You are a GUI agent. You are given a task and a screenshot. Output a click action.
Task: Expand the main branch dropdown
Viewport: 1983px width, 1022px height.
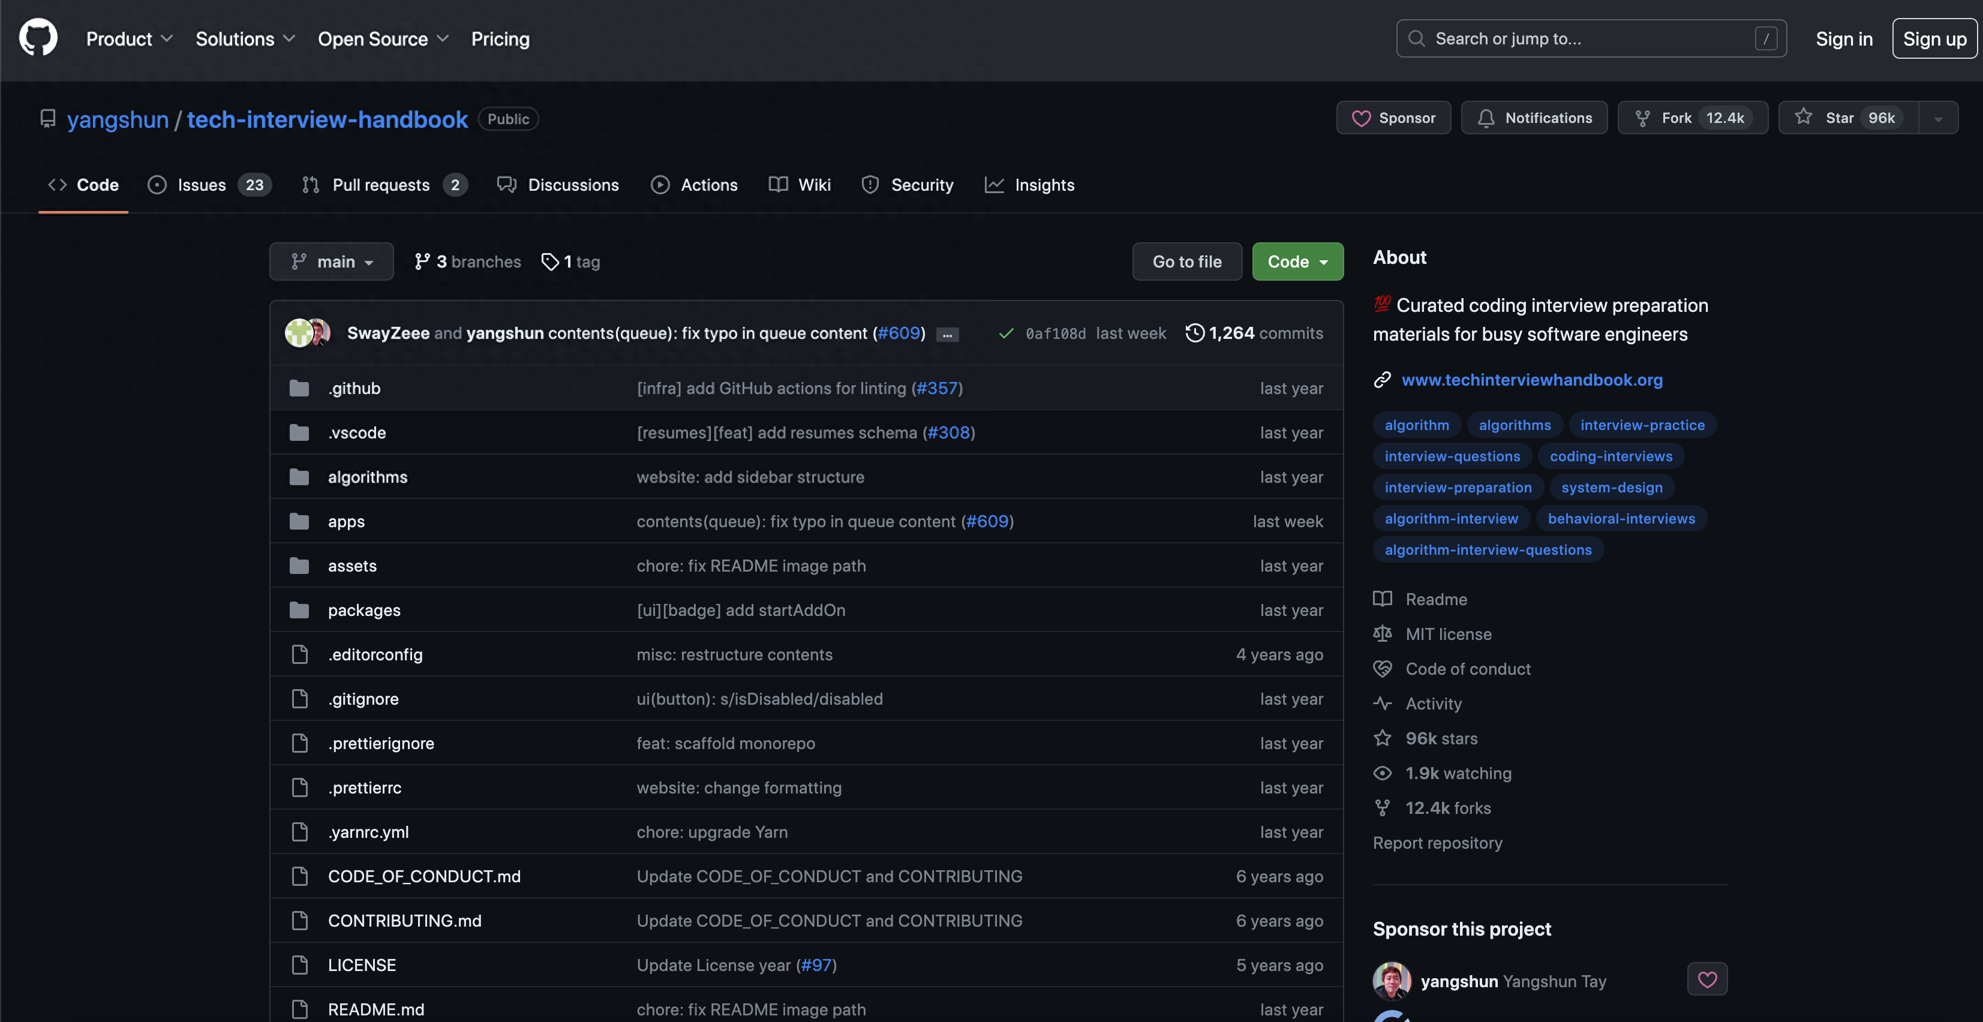(331, 261)
